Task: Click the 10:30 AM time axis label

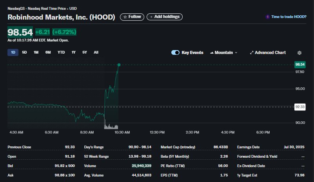Action: click(x=122, y=132)
